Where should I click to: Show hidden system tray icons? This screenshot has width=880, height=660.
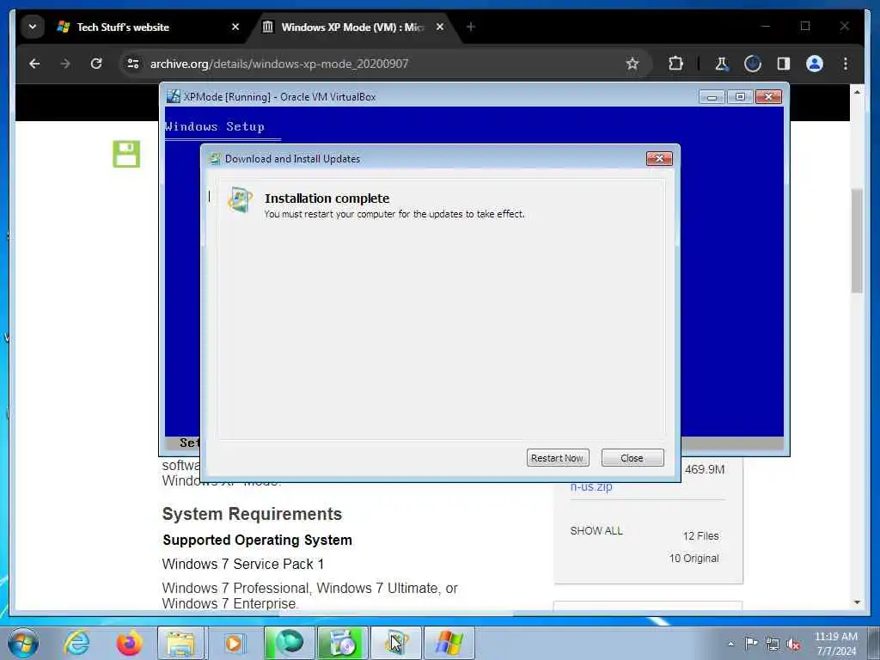tap(730, 644)
